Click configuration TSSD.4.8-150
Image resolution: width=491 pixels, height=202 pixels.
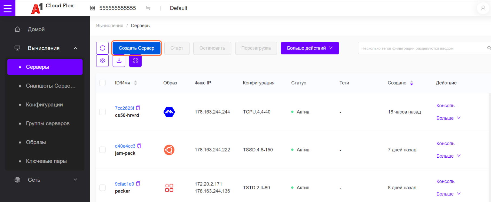tap(258, 150)
